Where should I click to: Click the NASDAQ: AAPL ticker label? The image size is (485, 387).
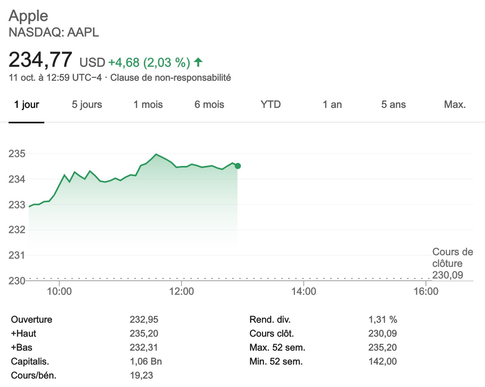tap(53, 33)
